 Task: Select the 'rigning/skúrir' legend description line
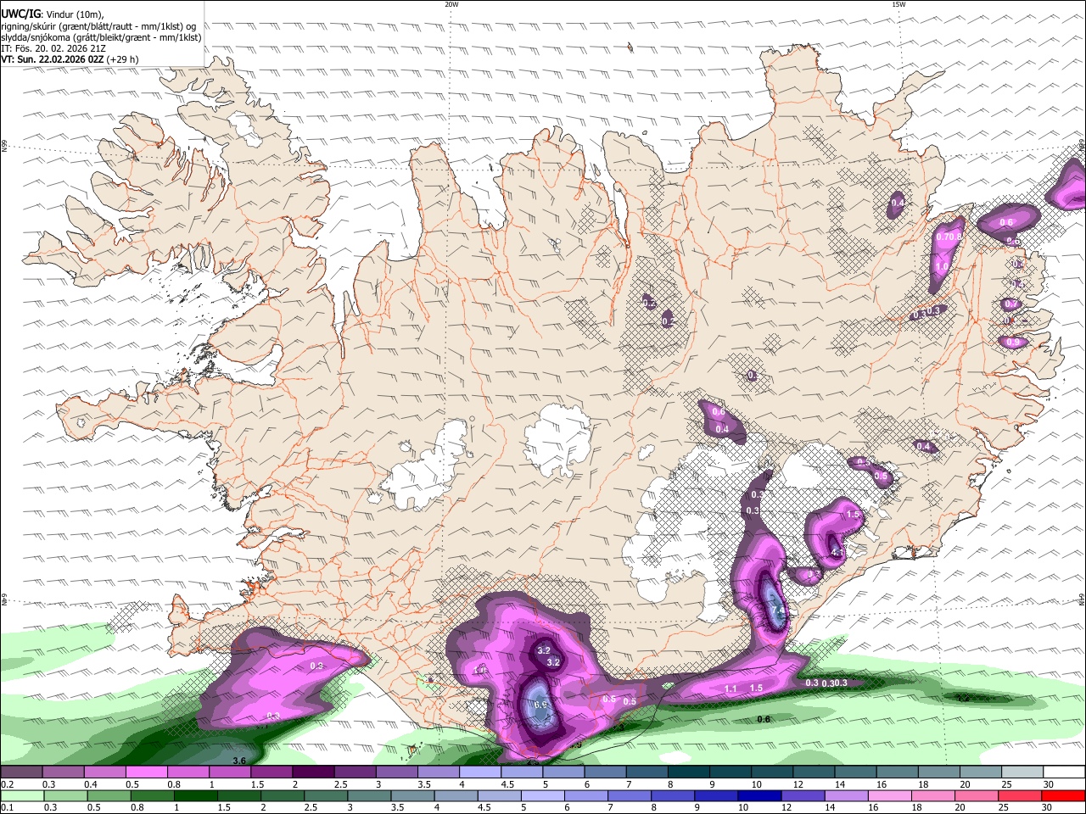coord(98,25)
